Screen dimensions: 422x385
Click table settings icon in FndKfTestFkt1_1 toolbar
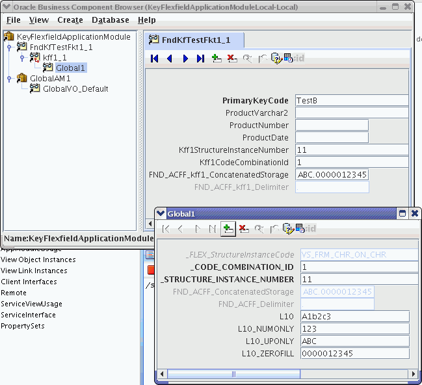point(288,58)
